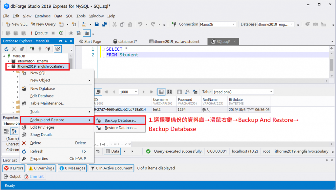Toggle the 0 Messages filter

72,168
